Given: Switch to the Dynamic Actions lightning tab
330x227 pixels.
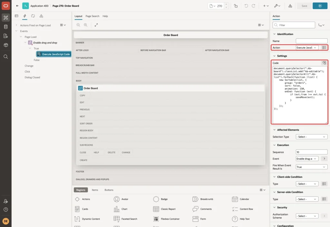Looking at the screenshot, I should coord(24,16).
